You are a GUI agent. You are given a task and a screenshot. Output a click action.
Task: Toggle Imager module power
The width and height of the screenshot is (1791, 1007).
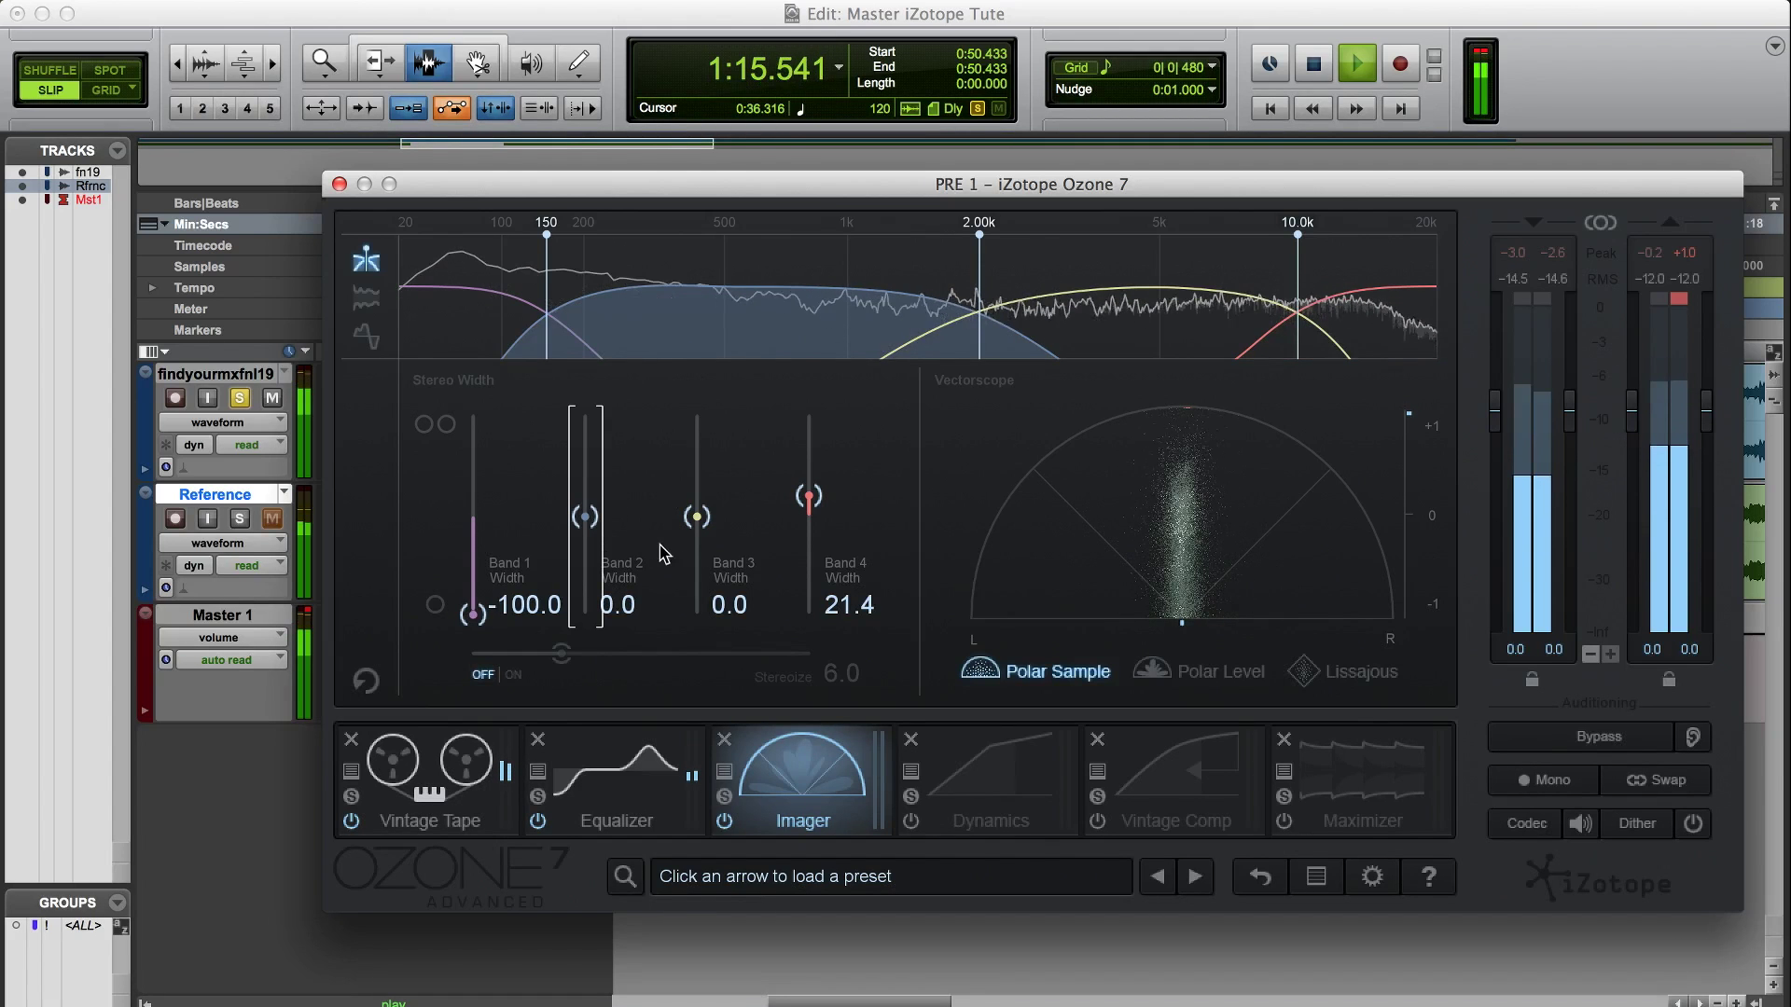pos(724,821)
